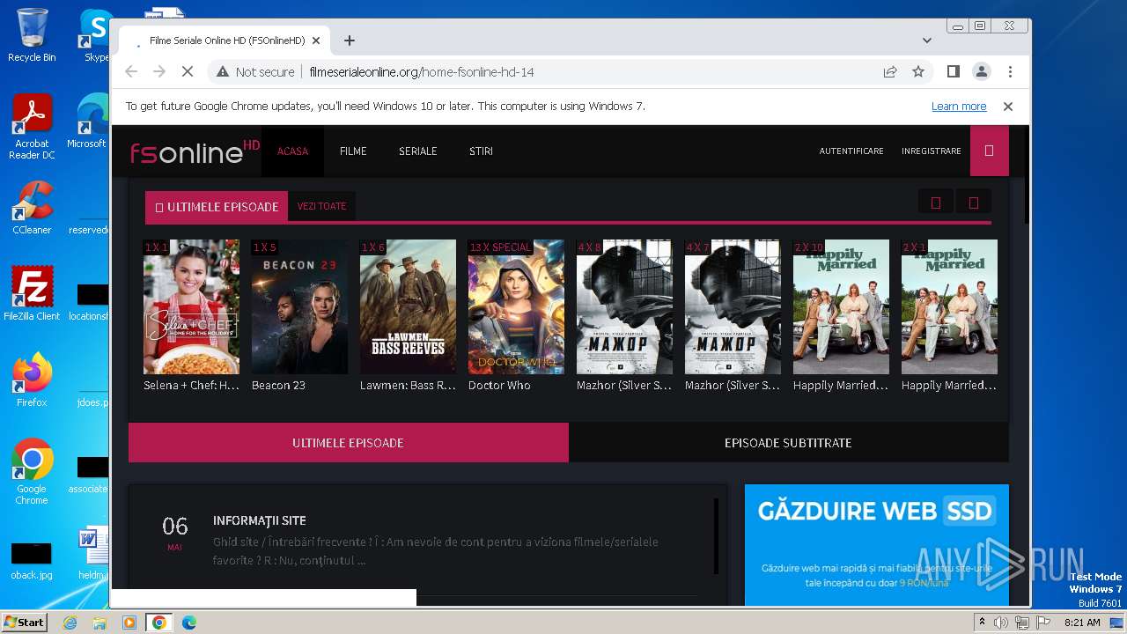Follow the Learn more link
1127x634 pixels.
point(959,106)
